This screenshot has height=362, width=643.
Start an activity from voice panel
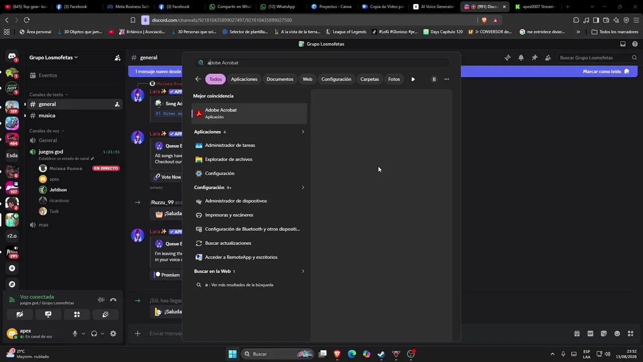[x=77, y=314]
